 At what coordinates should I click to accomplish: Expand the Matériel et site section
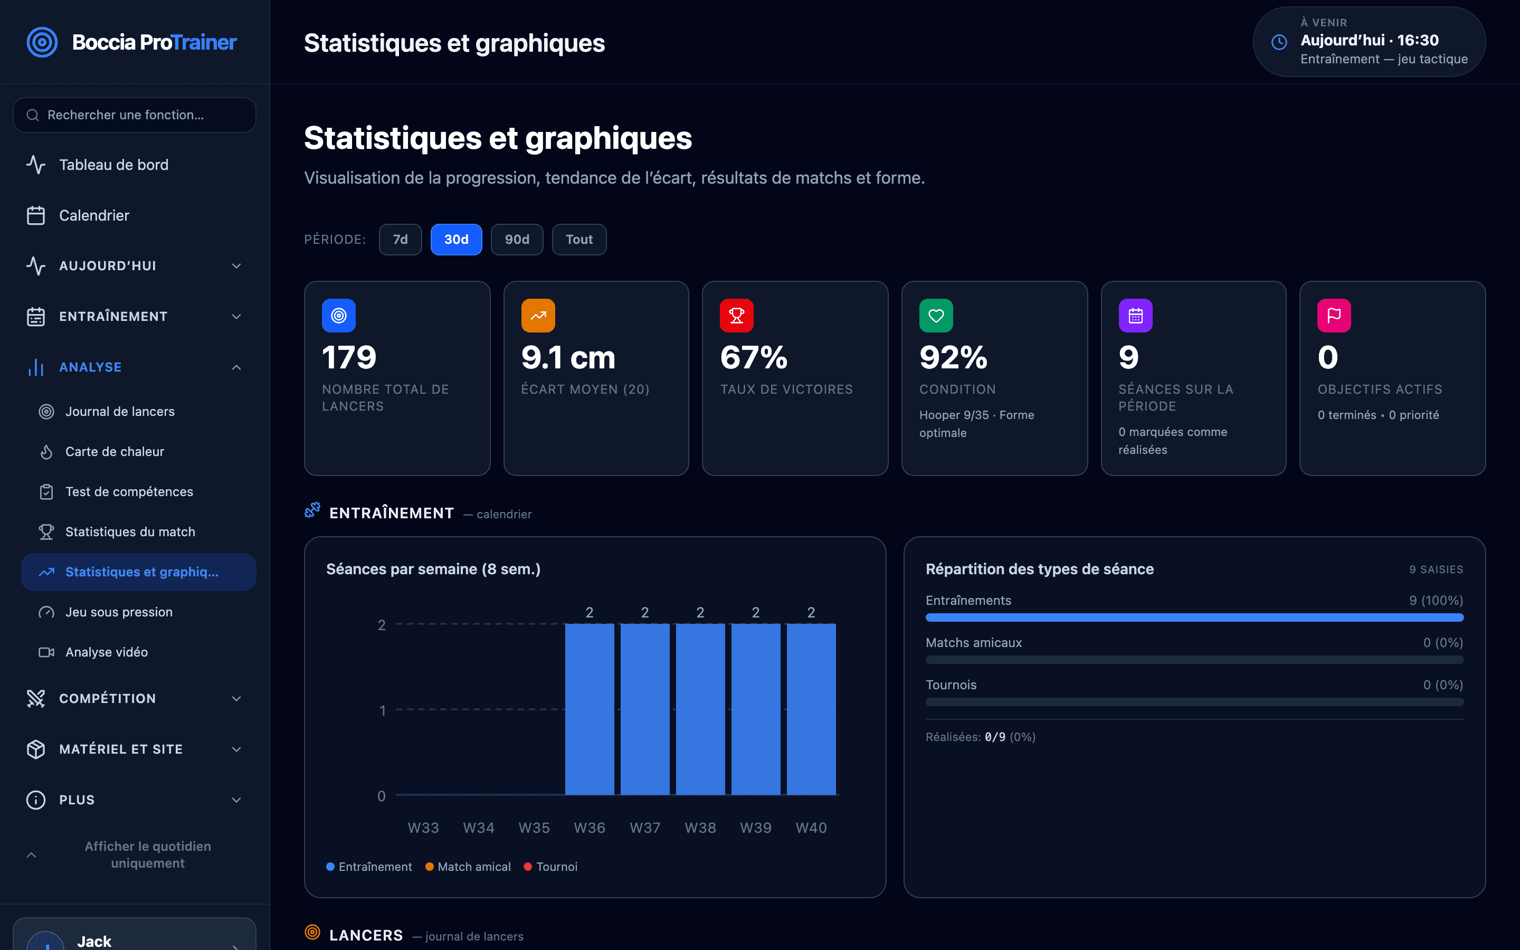(135, 749)
